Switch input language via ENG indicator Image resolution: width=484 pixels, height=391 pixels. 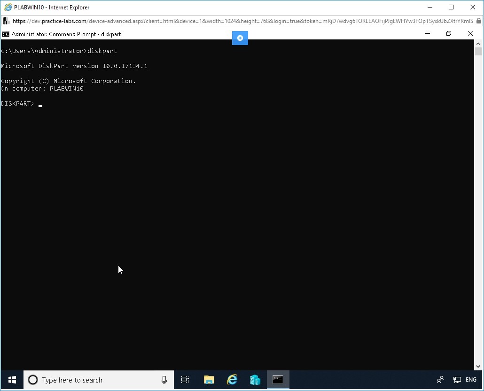click(471, 380)
